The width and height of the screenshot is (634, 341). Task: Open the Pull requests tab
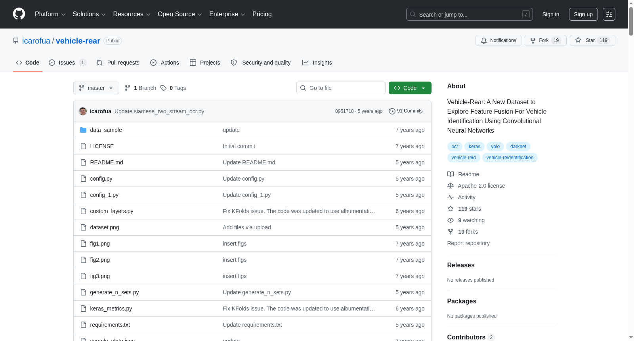(x=118, y=63)
